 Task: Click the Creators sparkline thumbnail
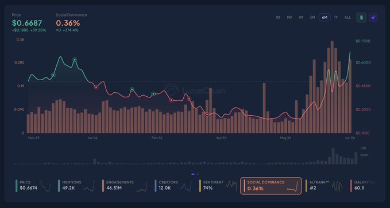pyautogui.click(x=186, y=186)
